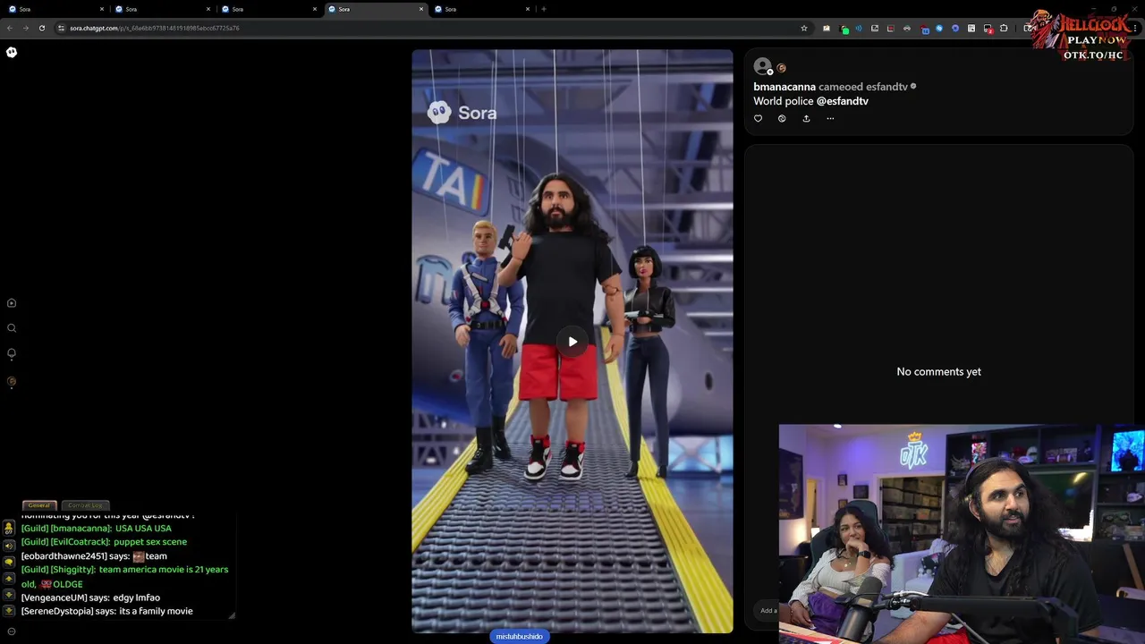Open the chat speech bubble menu
The width and height of the screenshot is (1145, 644).
[x=9, y=562]
